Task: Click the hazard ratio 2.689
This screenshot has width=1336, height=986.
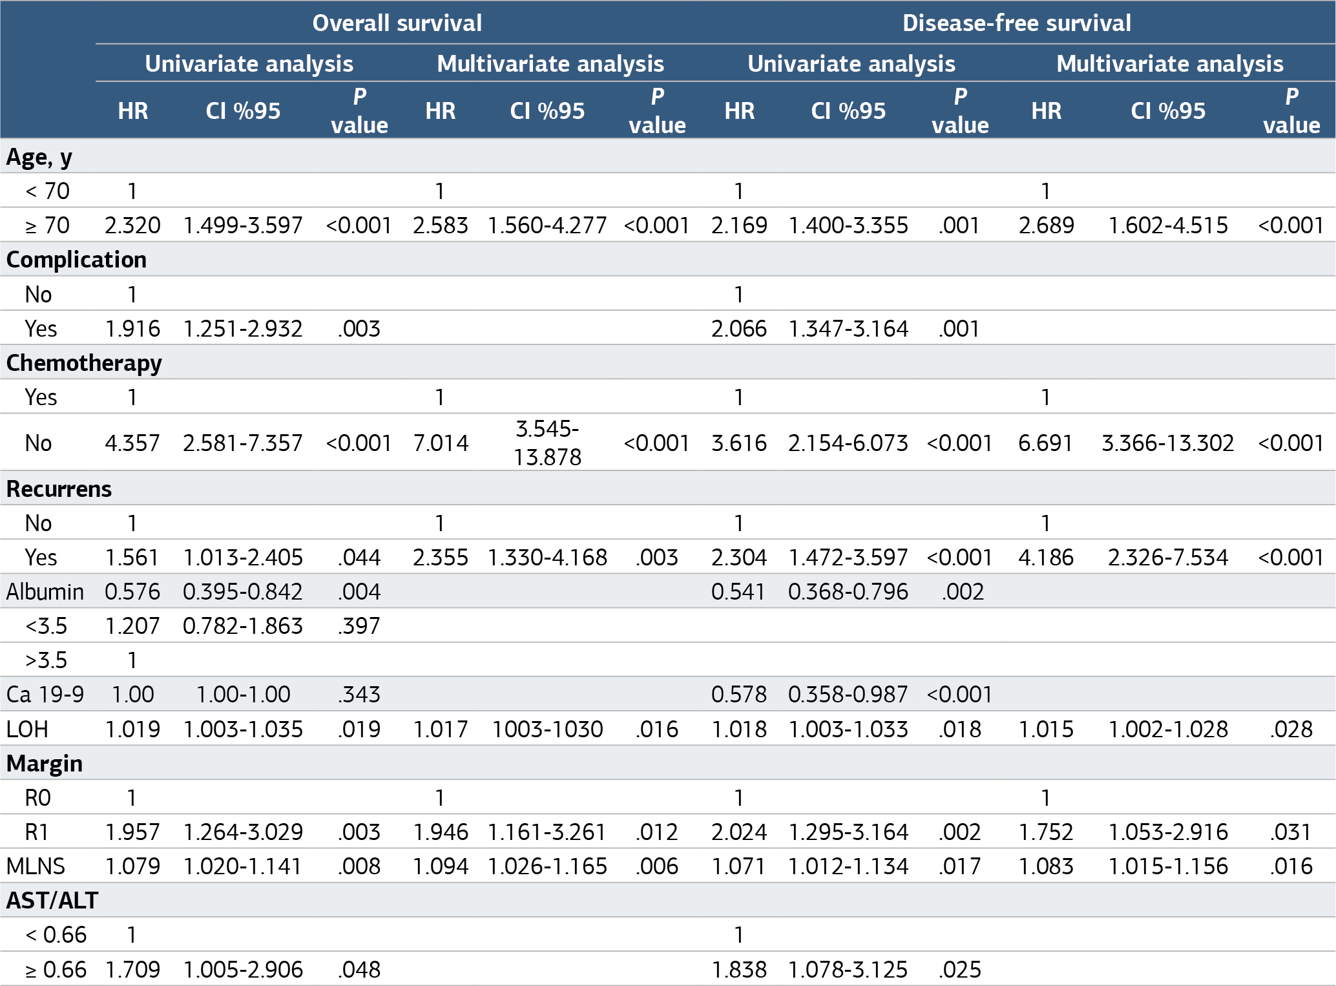Action: click(x=1046, y=226)
